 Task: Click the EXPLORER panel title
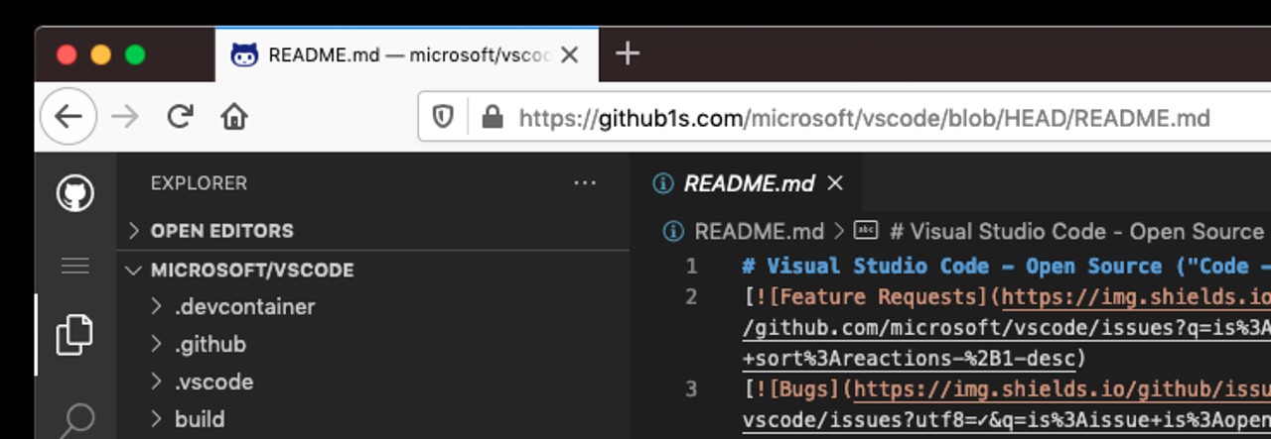(199, 183)
